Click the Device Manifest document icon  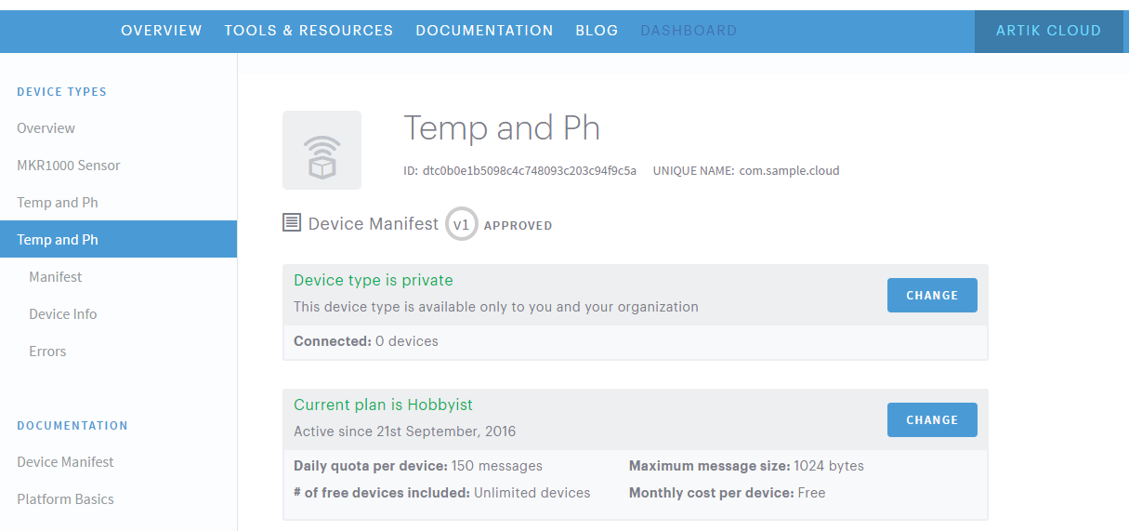coord(292,223)
